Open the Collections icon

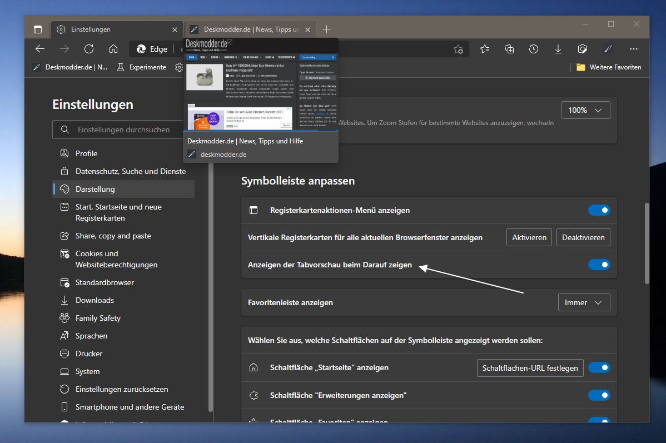(509, 49)
